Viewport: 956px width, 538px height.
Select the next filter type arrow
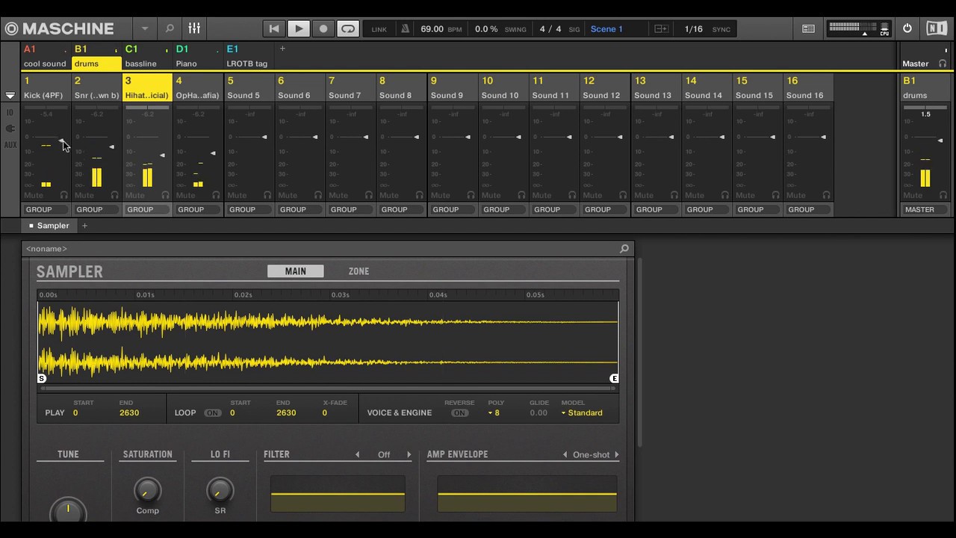pyautogui.click(x=409, y=454)
